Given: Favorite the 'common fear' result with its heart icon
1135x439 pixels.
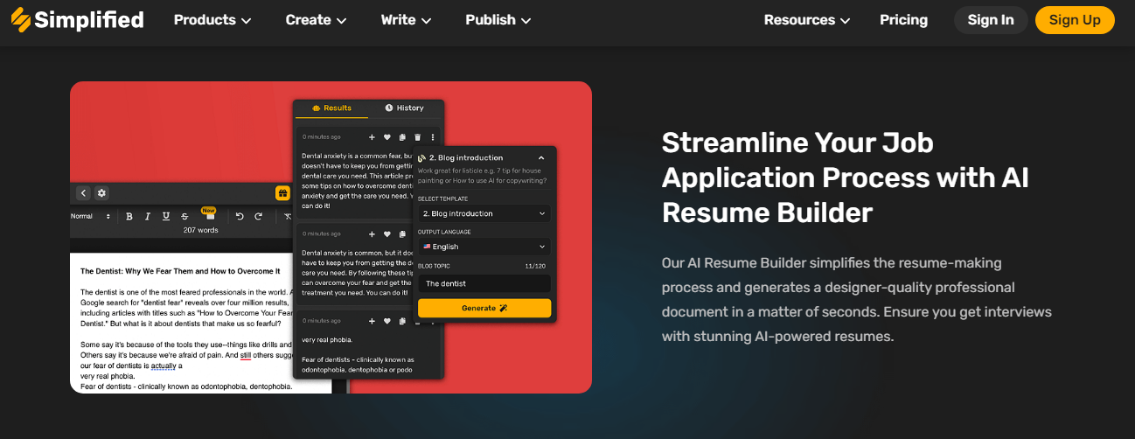Looking at the screenshot, I should tap(387, 137).
